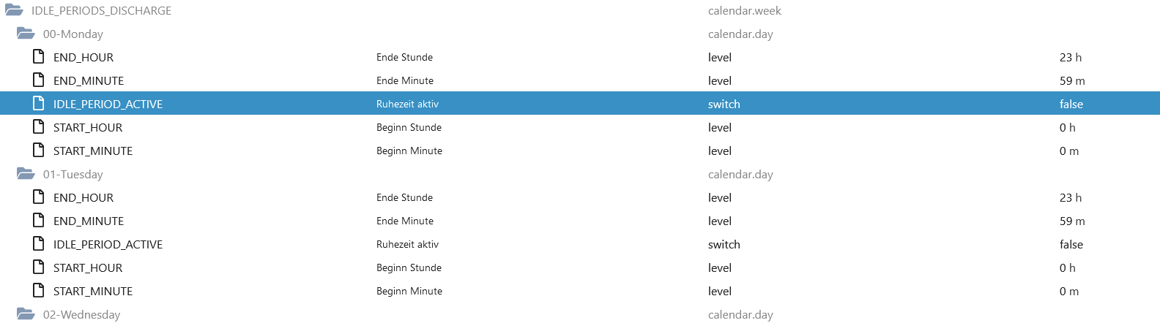Edit Tuesday's END_MINUTE value 59 m
The width and height of the screenshot is (1160, 323).
1072,221
